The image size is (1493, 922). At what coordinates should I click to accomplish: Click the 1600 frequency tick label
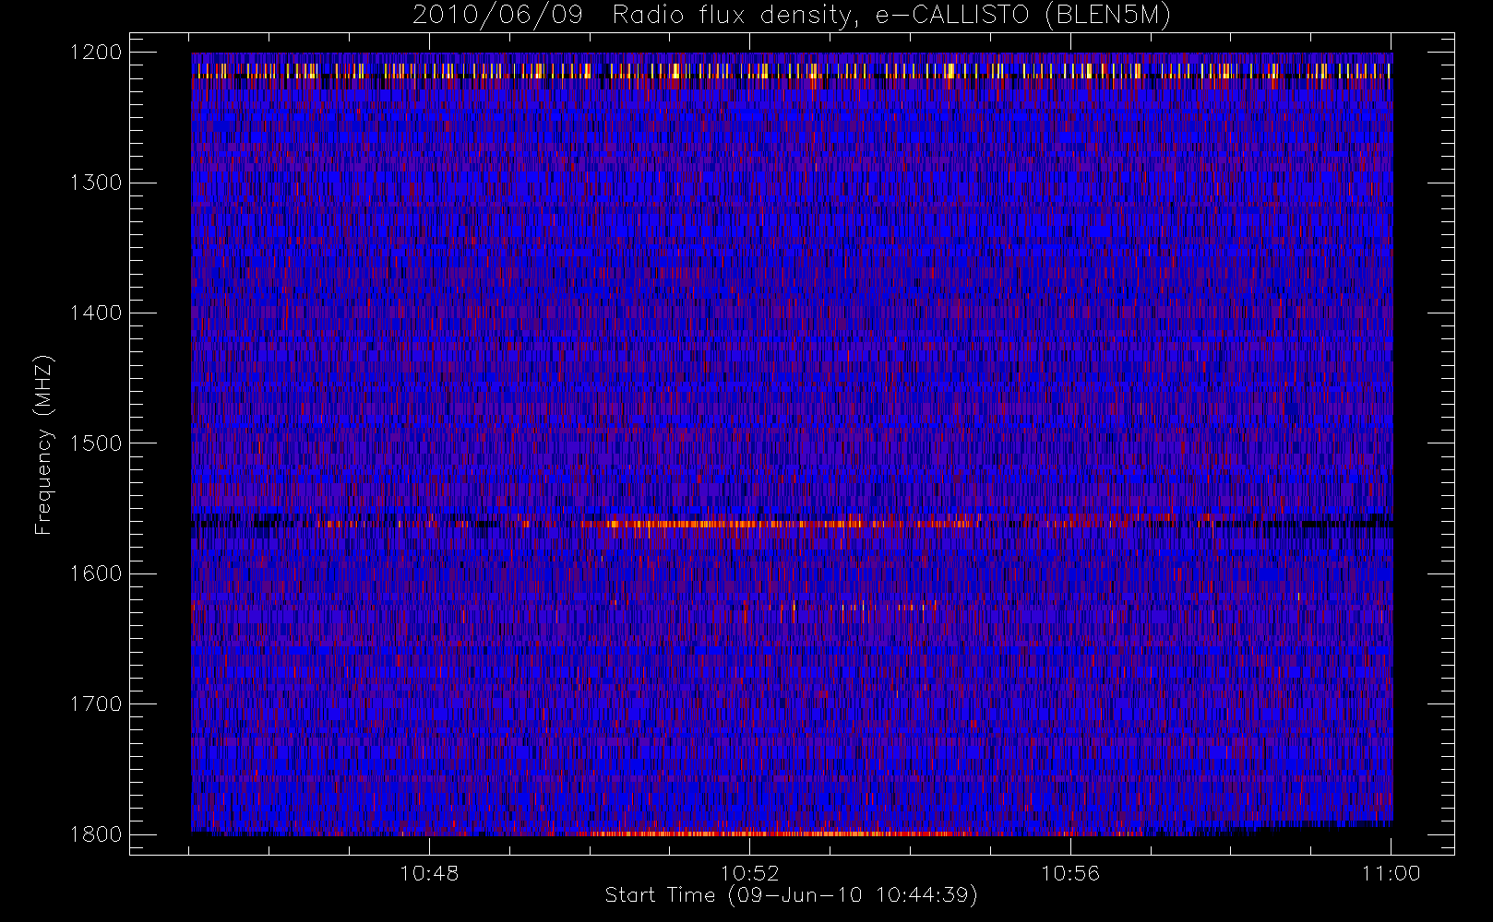(x=96, y=573)
